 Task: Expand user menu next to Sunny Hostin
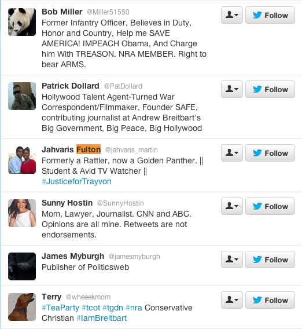tap(232, 206)
